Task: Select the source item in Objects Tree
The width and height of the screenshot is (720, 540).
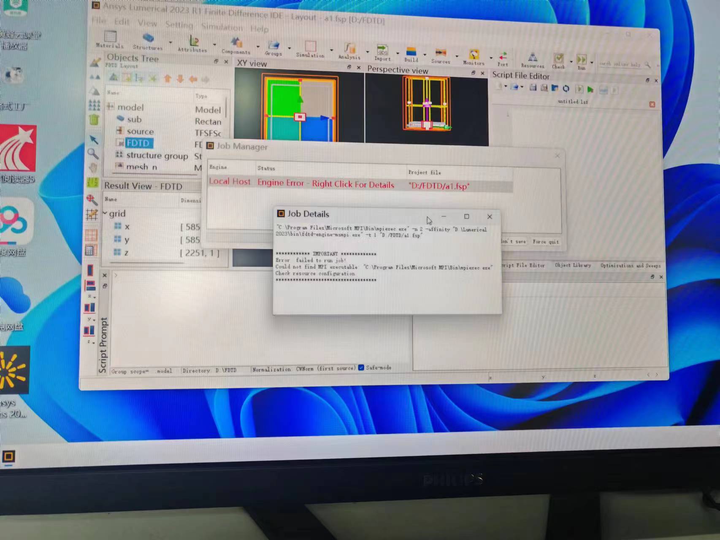Action: click(140, 131)
